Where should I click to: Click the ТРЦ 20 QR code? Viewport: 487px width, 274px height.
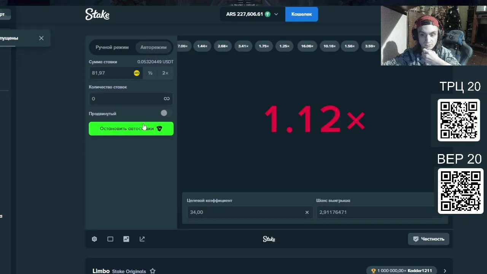click(x=459, y=120)
